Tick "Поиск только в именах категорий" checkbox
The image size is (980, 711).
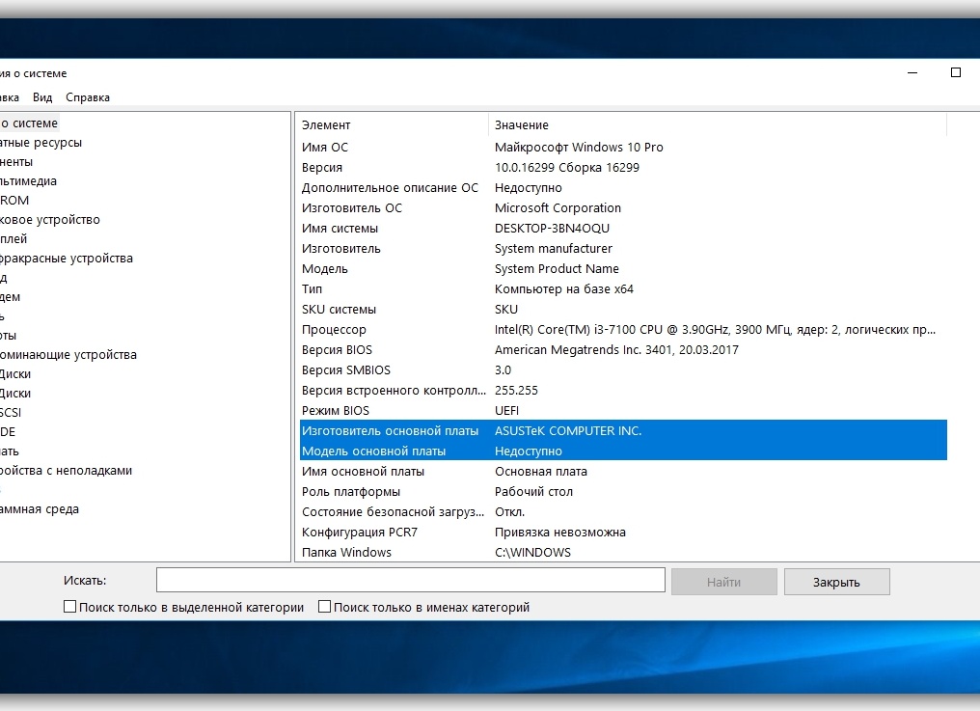click(x=324, y=607)
